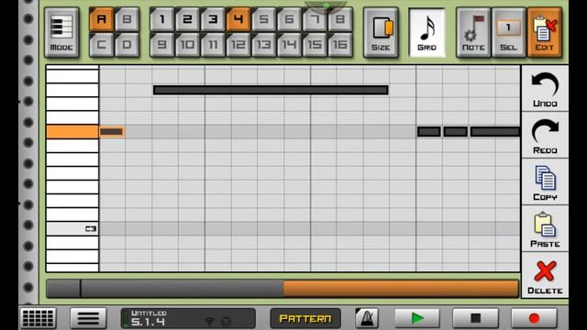The height and width of the screenshot is (330, 587).
Task: Select pattern 11
Action: point(213,45)
